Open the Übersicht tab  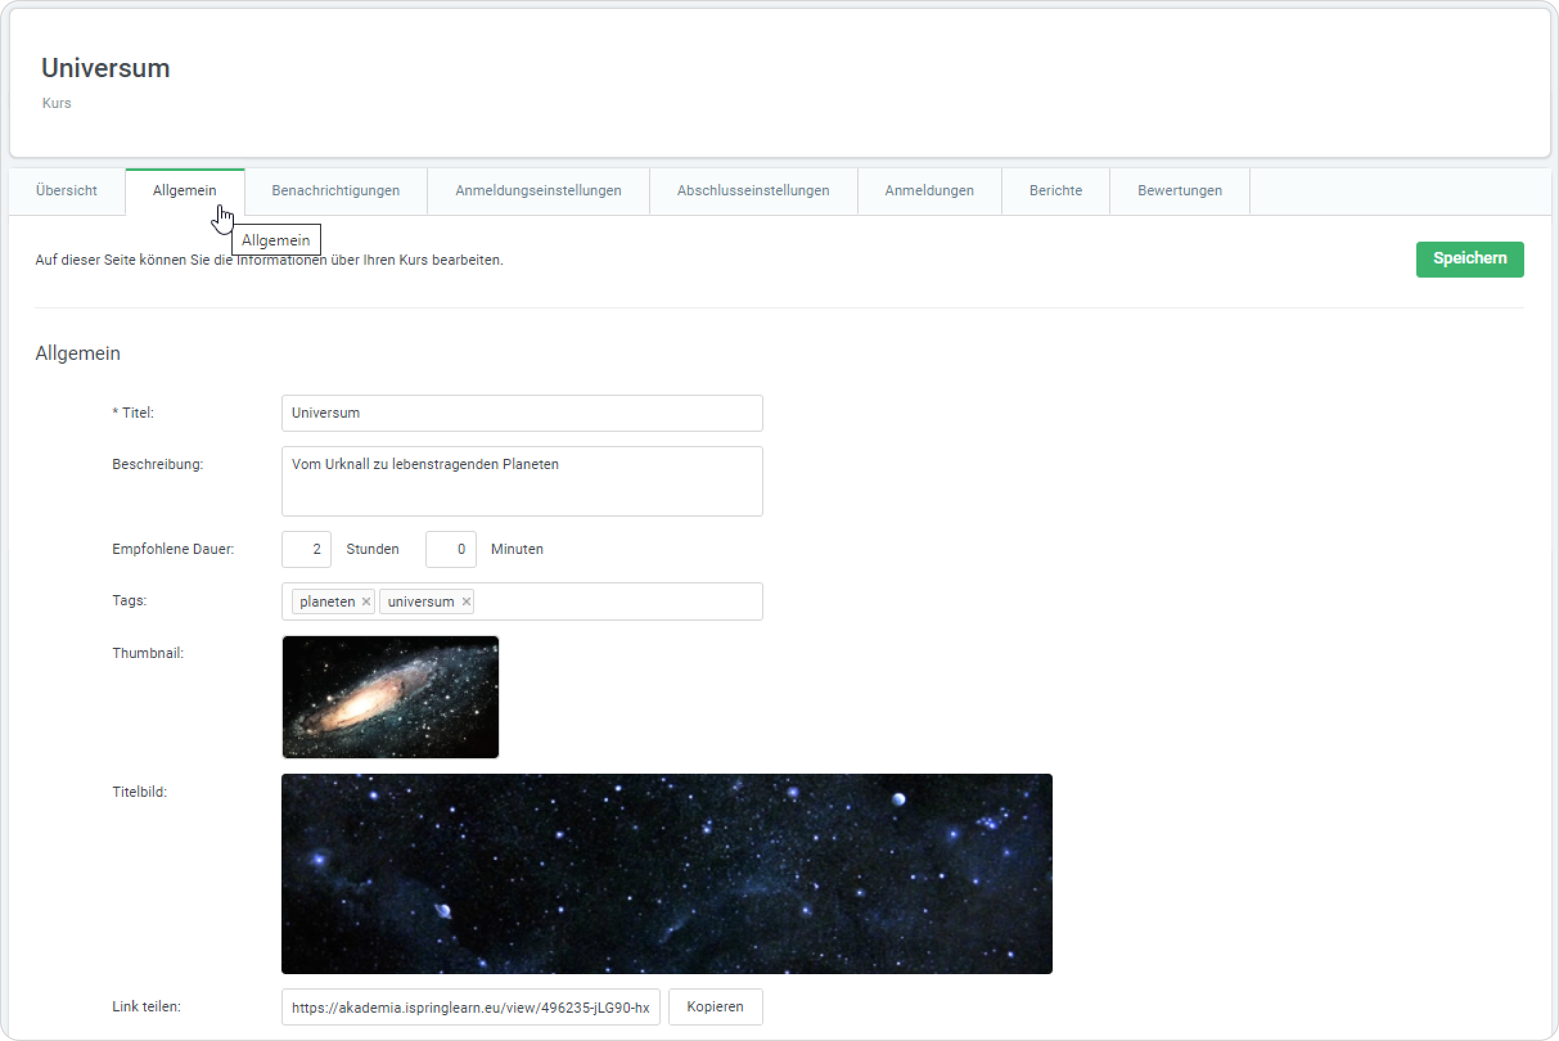pyautogui.click(x=66, y=191)
